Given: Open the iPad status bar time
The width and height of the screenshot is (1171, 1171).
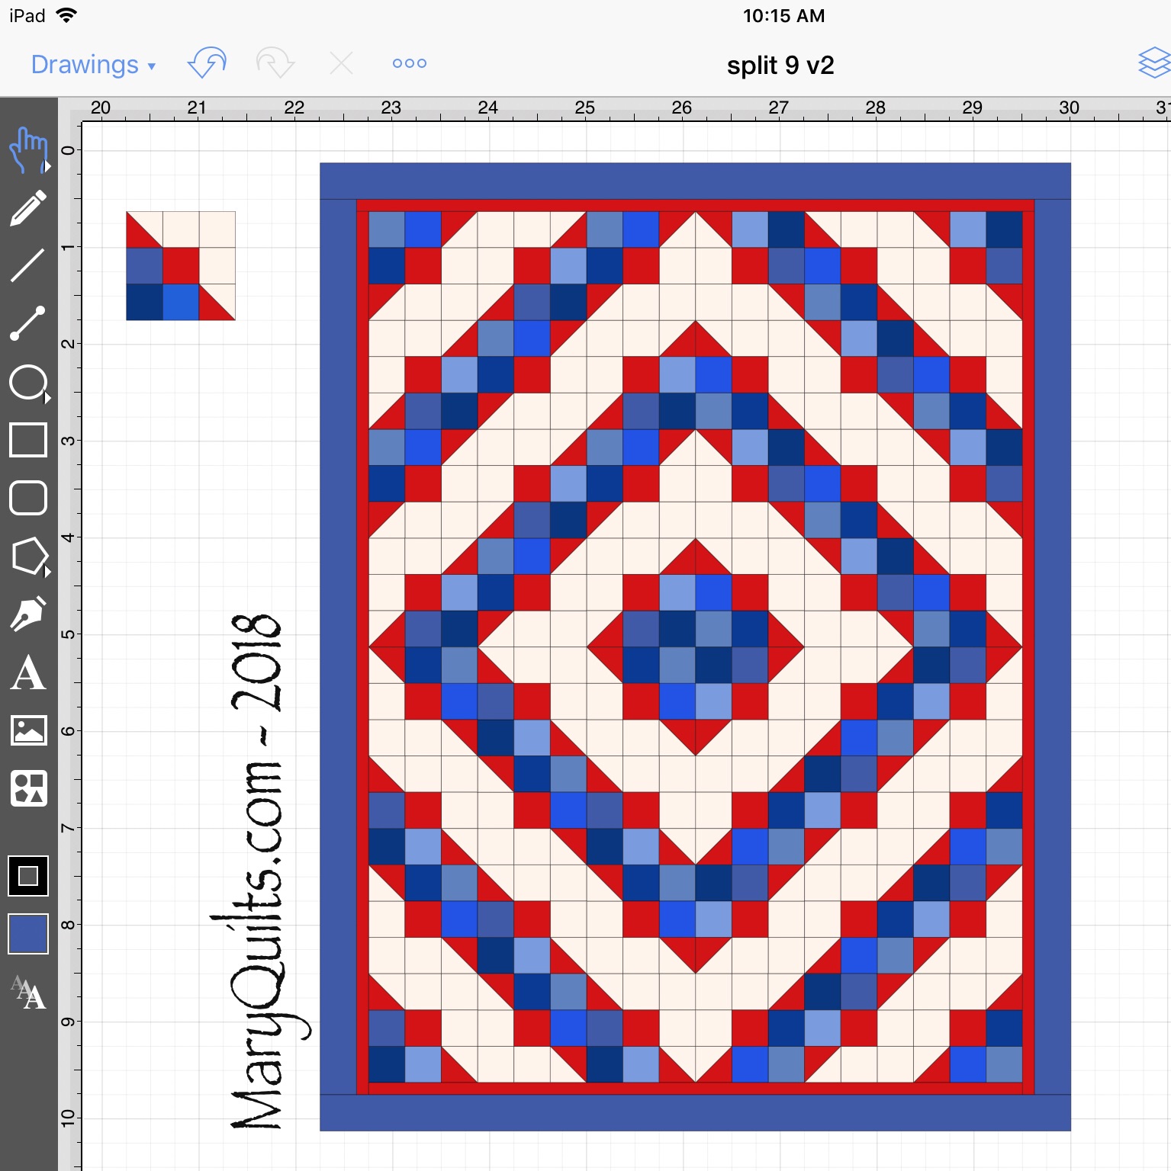Looking at the screenshot, I should coord(784,15).
